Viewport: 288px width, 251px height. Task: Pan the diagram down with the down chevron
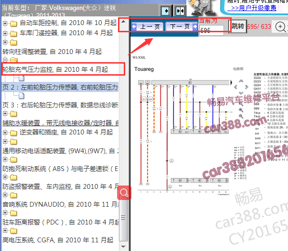tap(241, 93)
